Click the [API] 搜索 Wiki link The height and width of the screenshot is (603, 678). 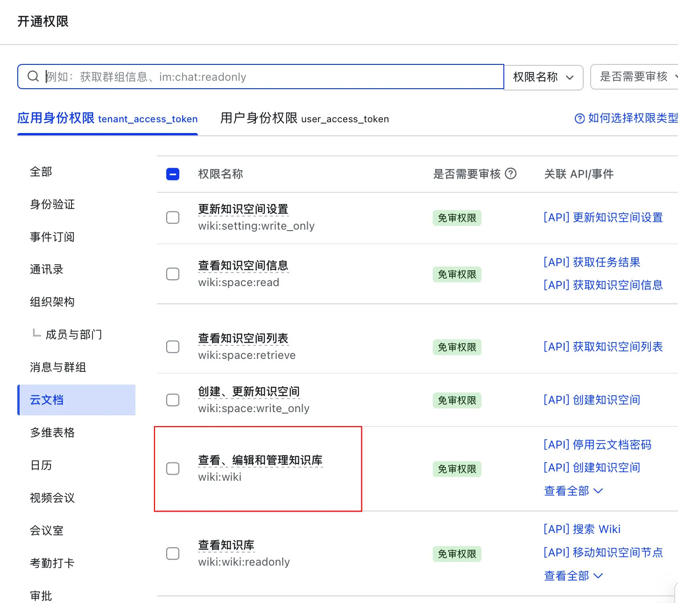pyautogui.click(x=582, y=529)
